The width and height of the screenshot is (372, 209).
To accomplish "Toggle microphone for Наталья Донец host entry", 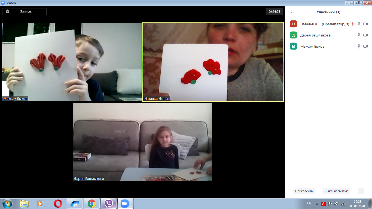I will (359, 24).
